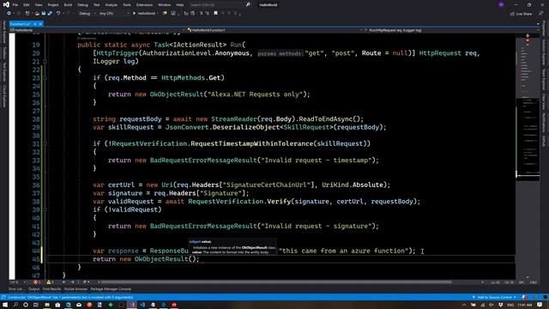Open the Extensions menu
The width and height of the screenshot is (549, 309).
pos(144,5)
